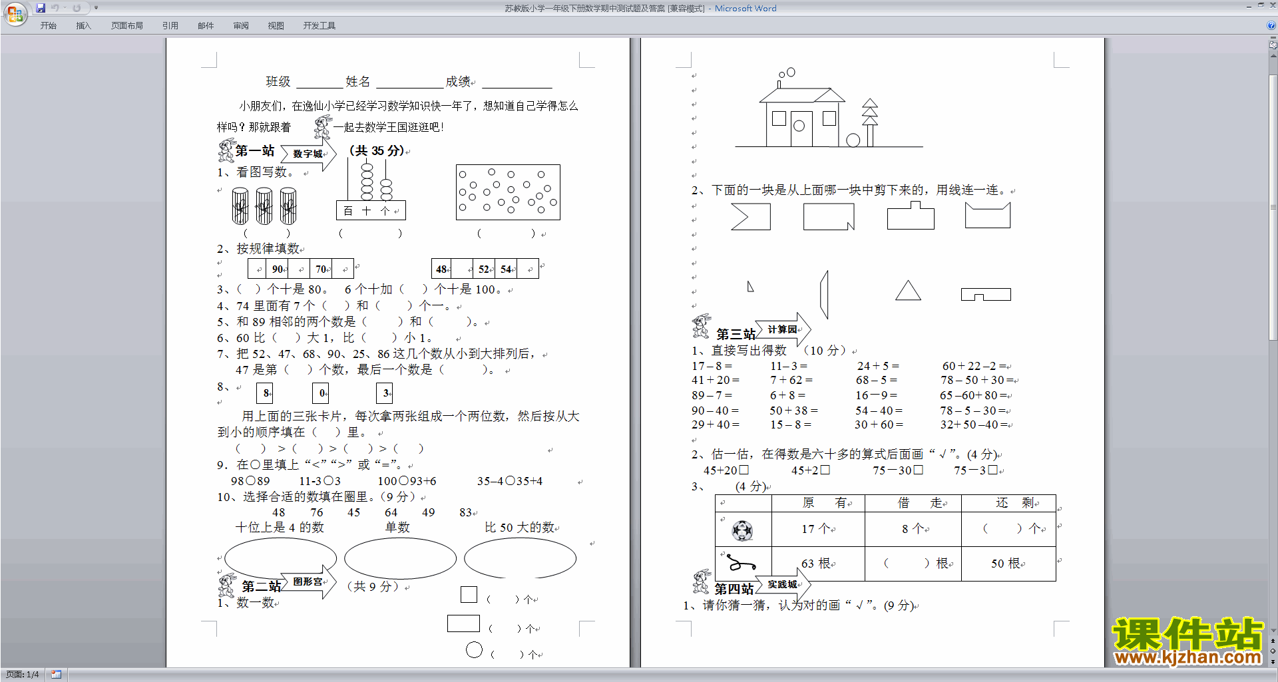This screenshot has height=682, width=1278.
Task: Open the Customize Quick Access Toolbar dropdown
Action: coord(96,8)
